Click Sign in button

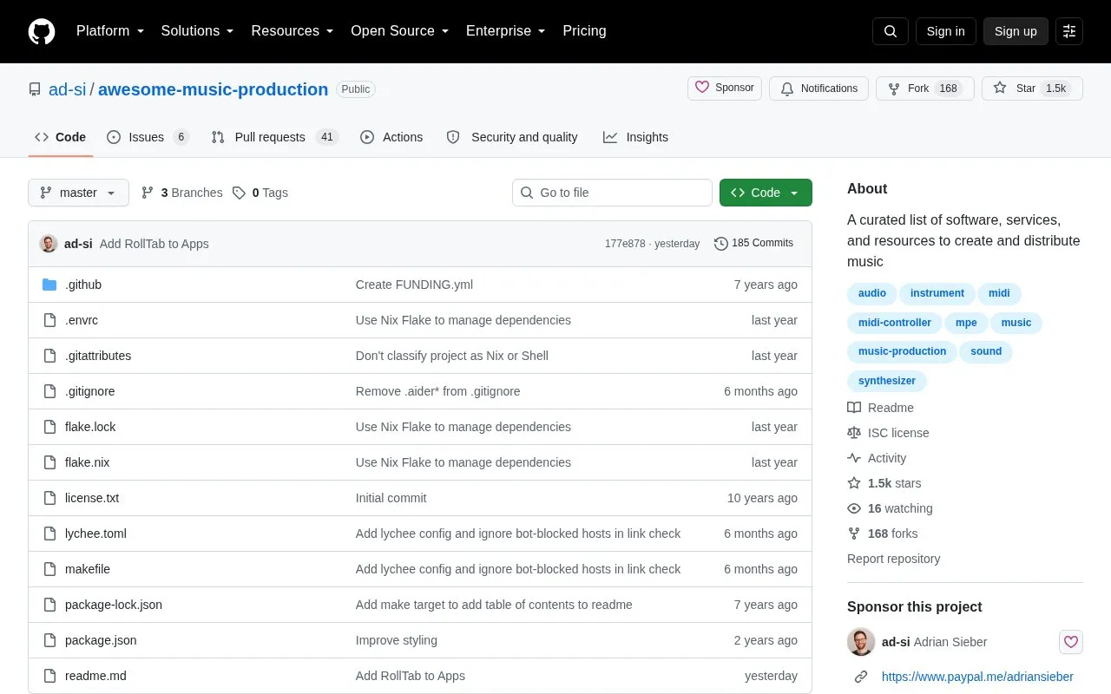tap(945, 31)
